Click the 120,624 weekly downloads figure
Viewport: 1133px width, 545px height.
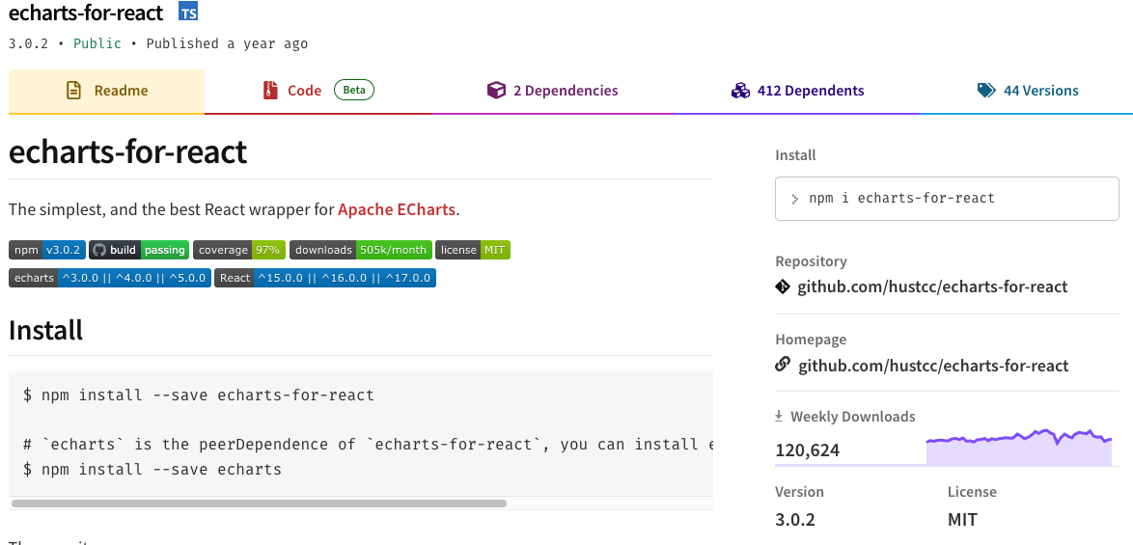click(x=807, y=451)
